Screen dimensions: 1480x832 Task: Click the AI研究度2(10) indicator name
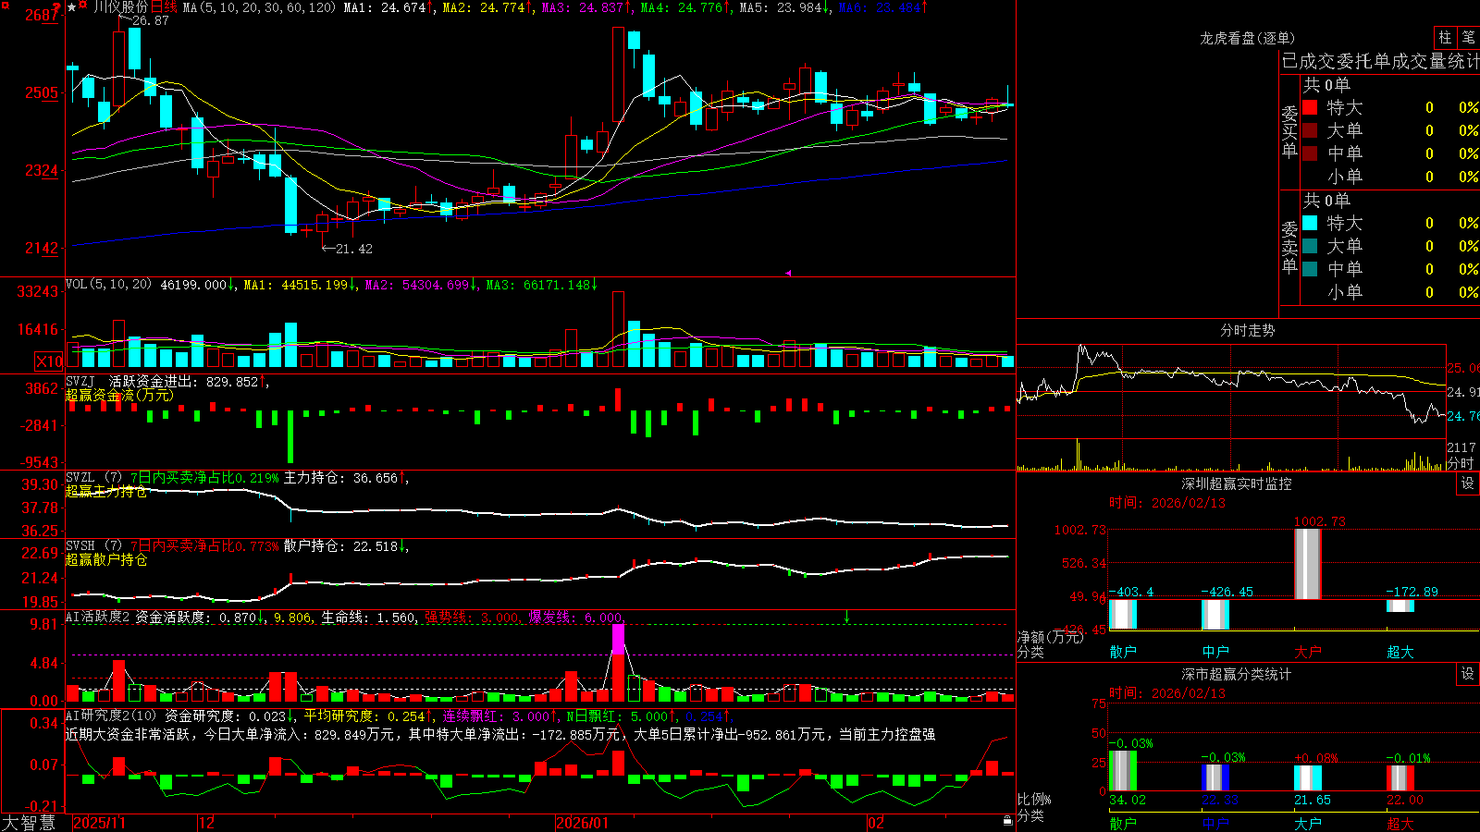click(x=111, y=716)
